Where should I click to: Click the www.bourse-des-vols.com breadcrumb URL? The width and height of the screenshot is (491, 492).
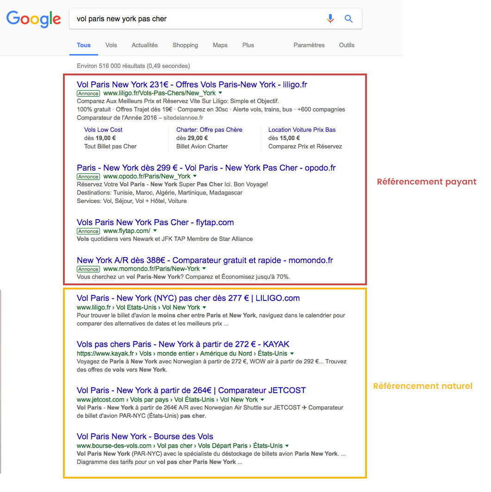[x=114, y=446]
